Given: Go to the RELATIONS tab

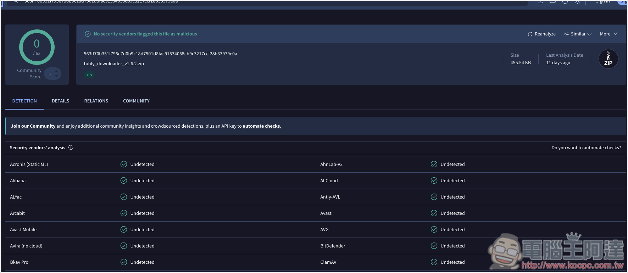Looking at the screenshot, I should (x=96, y=101).
